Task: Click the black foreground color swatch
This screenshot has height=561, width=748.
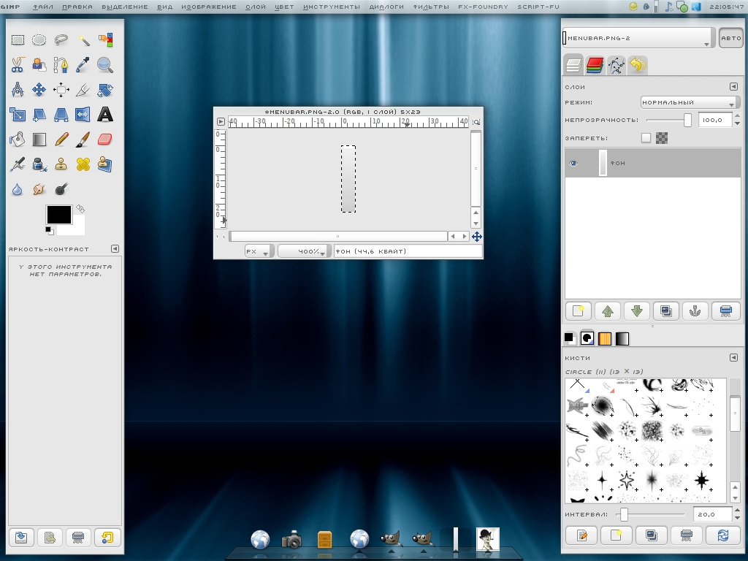Action: [x=58, y=215]
